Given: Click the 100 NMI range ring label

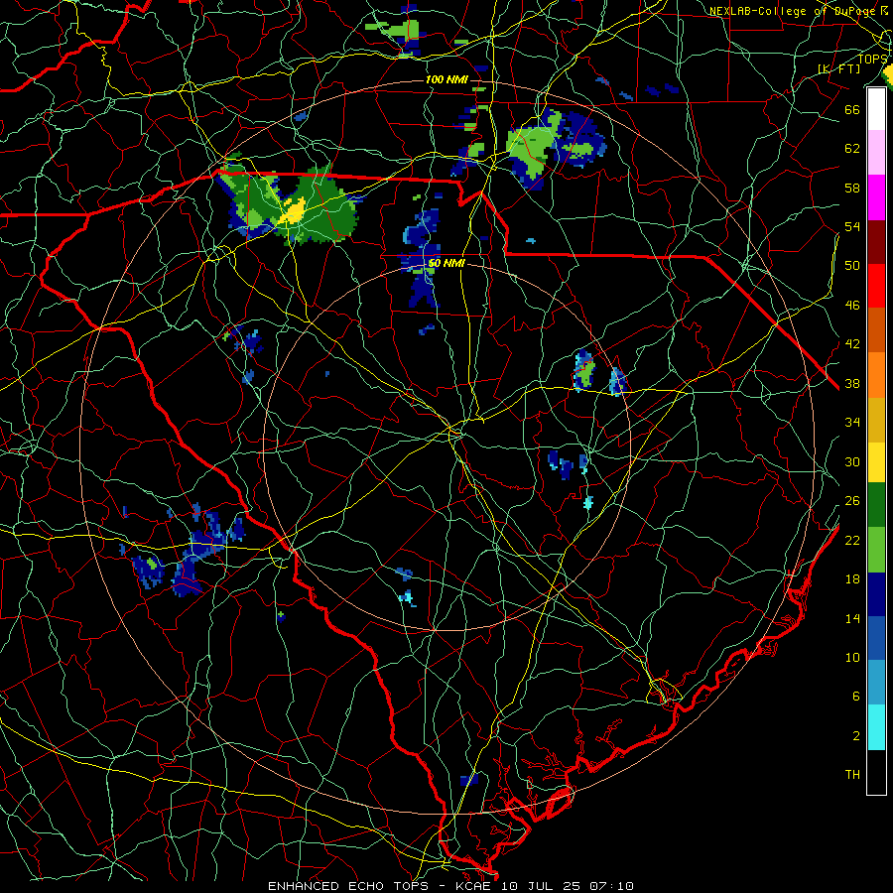Looking at the screenshot, I should pyautogui.click(x=446, y=79).
